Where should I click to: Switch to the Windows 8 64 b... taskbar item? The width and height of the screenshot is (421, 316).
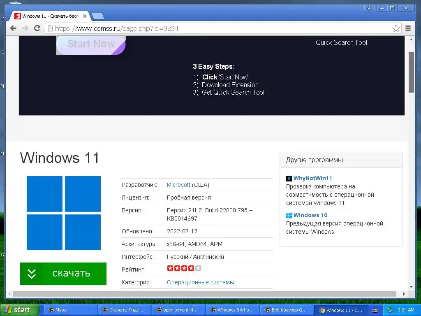[x=232, y=310]
